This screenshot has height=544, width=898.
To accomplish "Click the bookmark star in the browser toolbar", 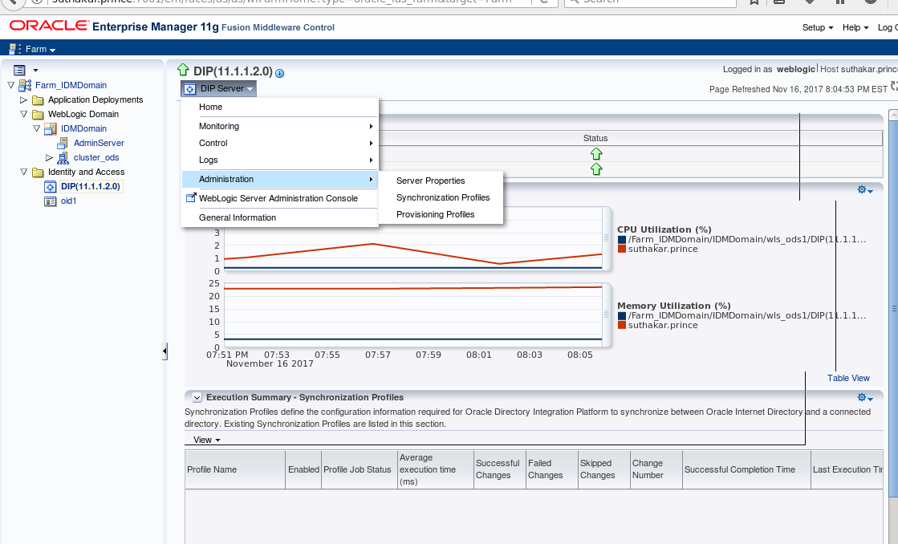I will [x=754, y=3].
